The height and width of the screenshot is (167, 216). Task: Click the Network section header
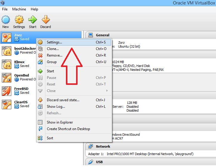click(x=151, y=146)
